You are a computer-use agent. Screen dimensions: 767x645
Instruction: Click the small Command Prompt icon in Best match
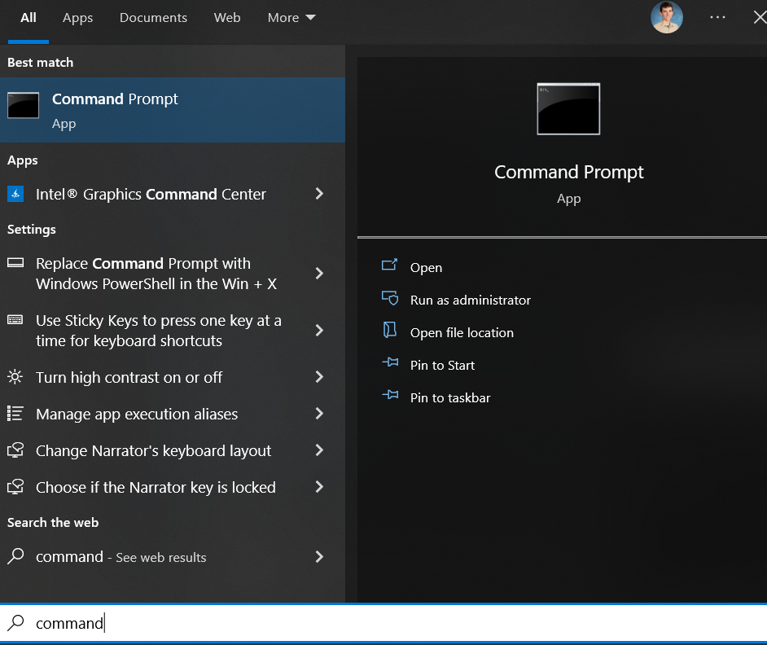point(23,105)
